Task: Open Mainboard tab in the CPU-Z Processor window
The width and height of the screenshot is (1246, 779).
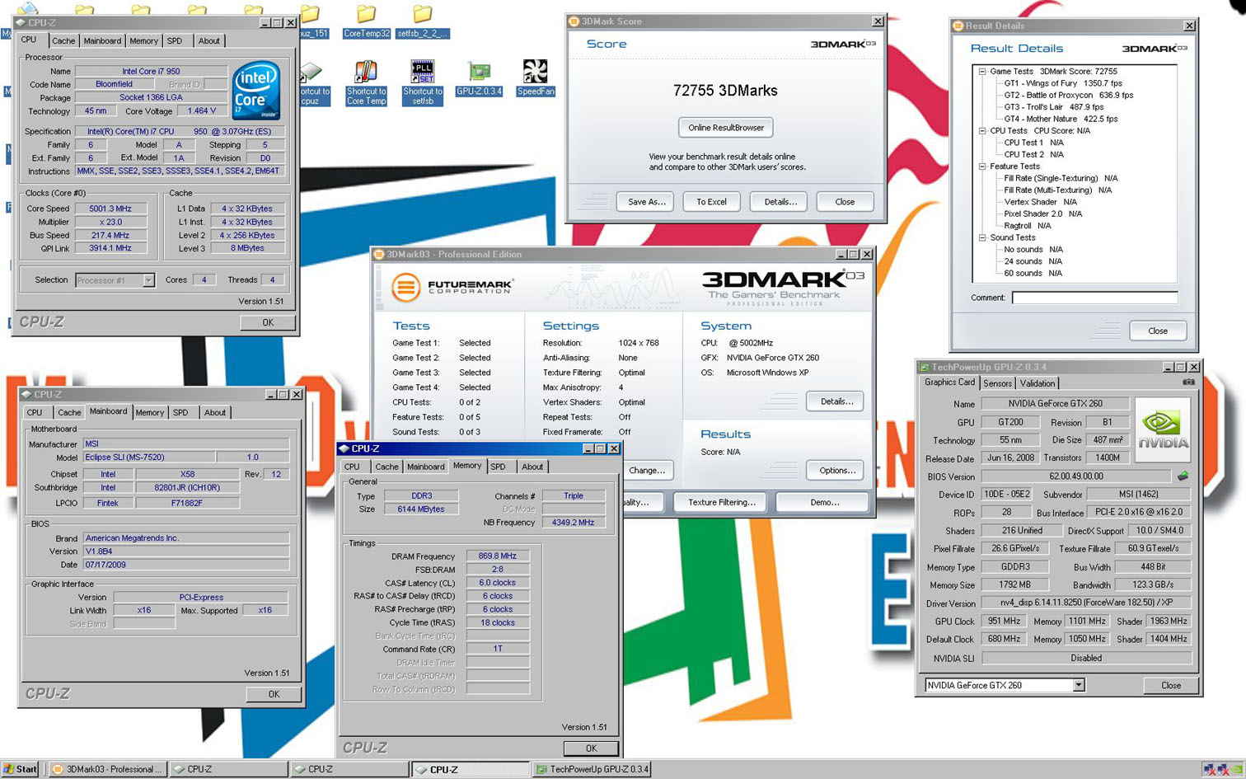Action: [x=102, y=40]
